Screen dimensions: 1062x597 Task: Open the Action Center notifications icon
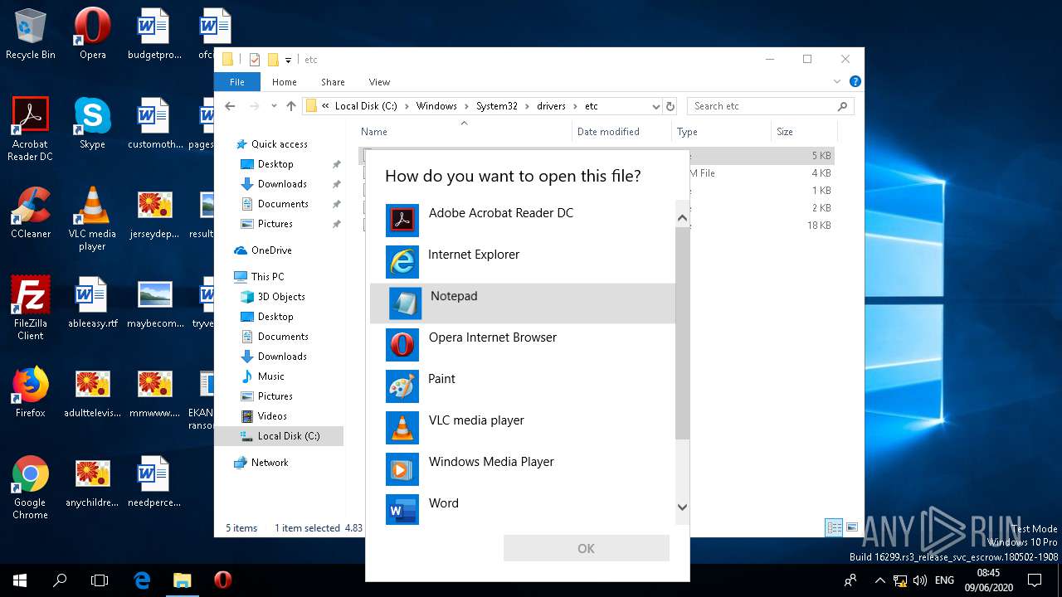click(x=1035, y=580)
